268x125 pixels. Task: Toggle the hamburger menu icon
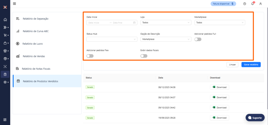click(x=14, y=4)
